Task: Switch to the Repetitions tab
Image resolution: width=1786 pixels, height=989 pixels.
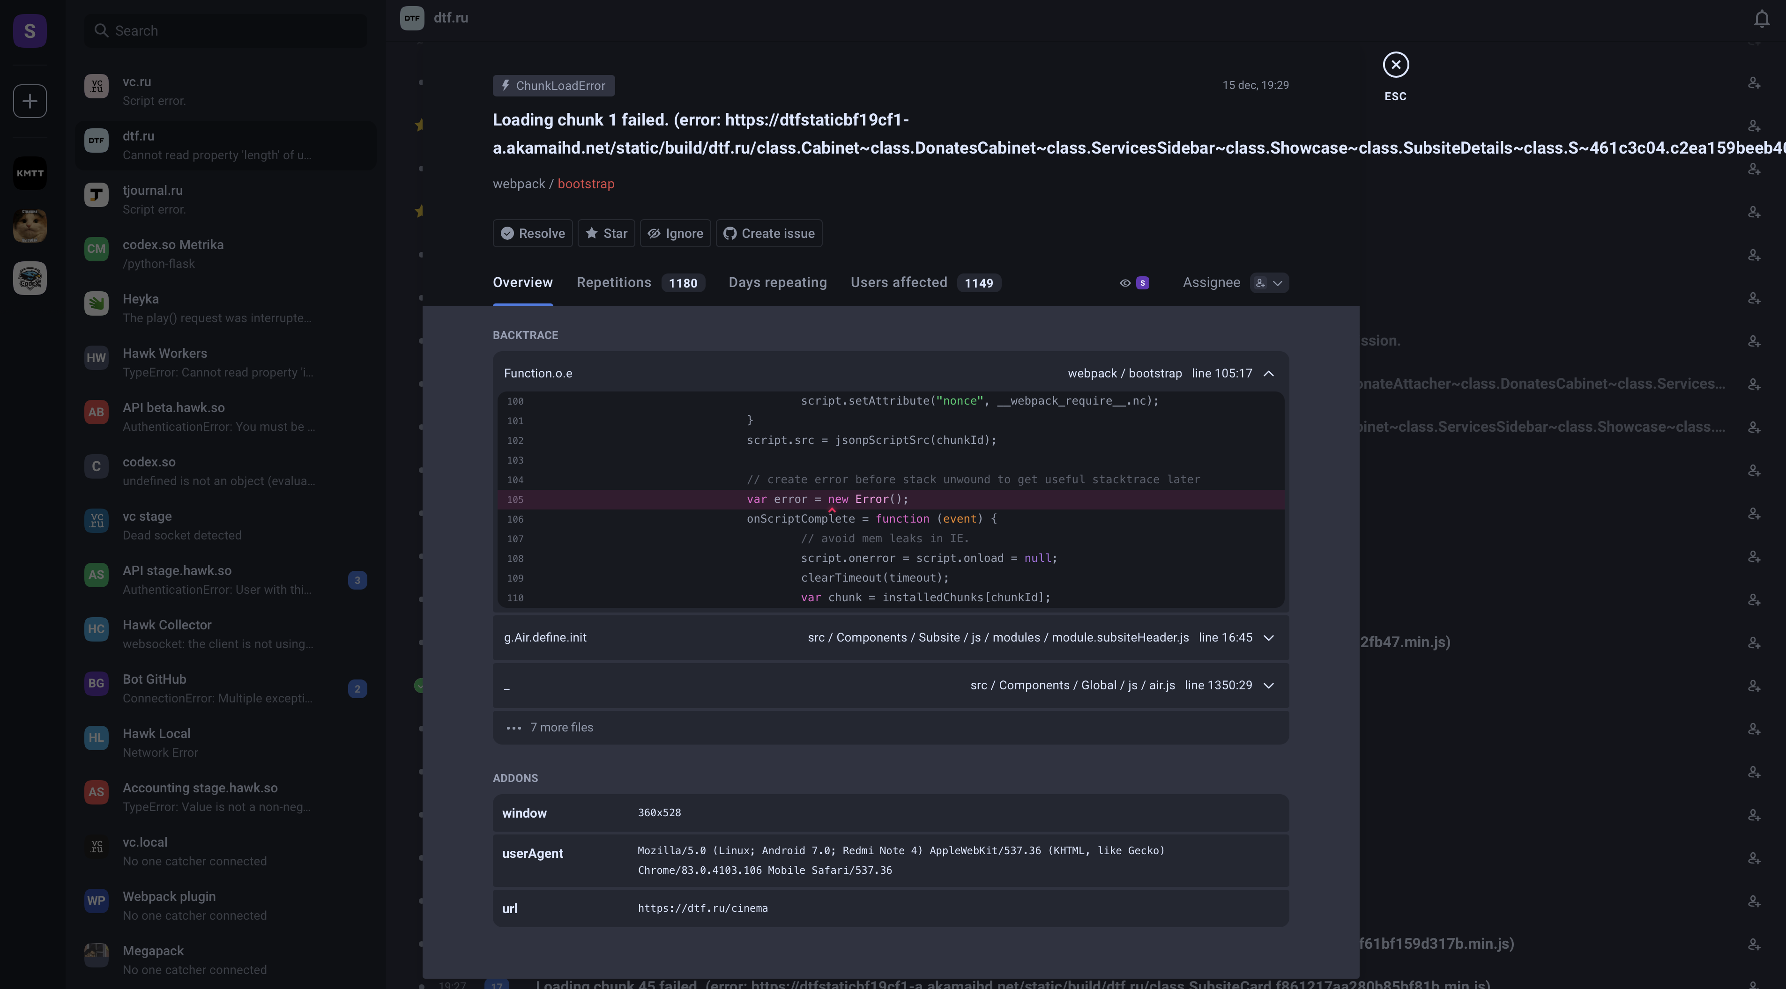Action: (x=613, y=282)
